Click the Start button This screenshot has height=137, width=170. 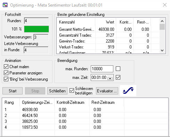point(13,91)
